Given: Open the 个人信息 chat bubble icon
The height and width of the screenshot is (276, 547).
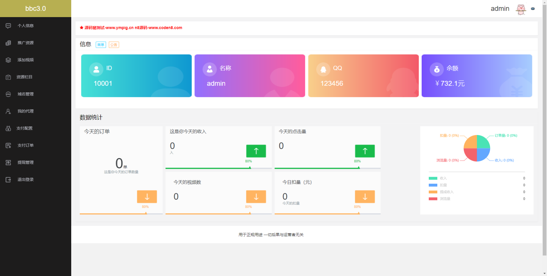Looking at the screenshot, I should (8, 26).
